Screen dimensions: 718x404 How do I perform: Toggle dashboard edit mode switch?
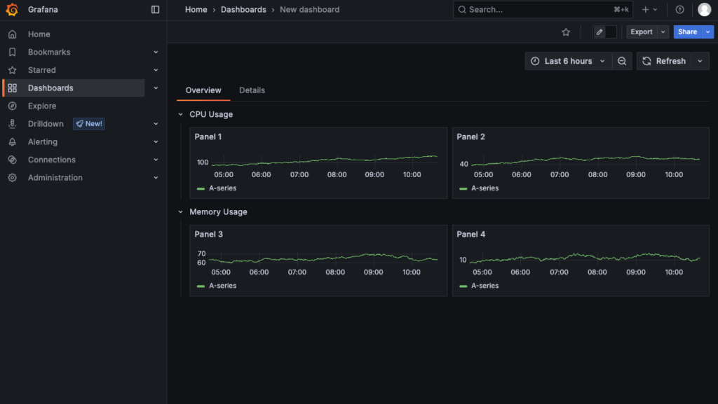[x=604, y=32]
